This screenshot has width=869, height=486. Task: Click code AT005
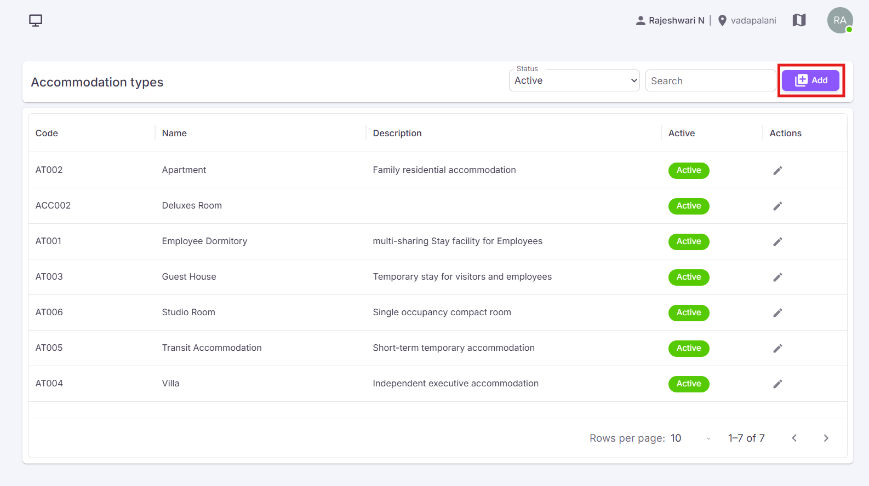tap(49, 348)
